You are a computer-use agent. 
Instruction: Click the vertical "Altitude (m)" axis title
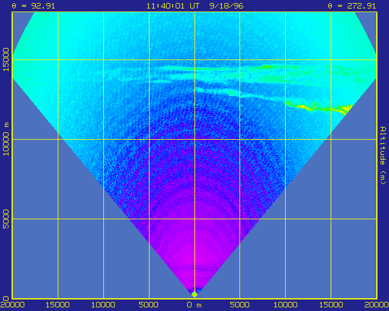point(384,155)
